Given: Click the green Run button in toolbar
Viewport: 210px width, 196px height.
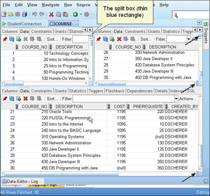Looking at the screenshot, I should click(x=75, y=14).
